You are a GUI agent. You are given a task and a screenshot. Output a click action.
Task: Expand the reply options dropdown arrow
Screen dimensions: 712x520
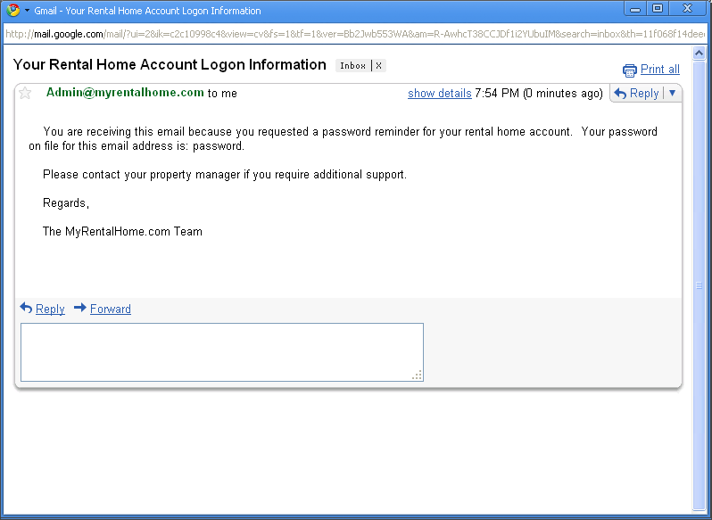point(673,93)
